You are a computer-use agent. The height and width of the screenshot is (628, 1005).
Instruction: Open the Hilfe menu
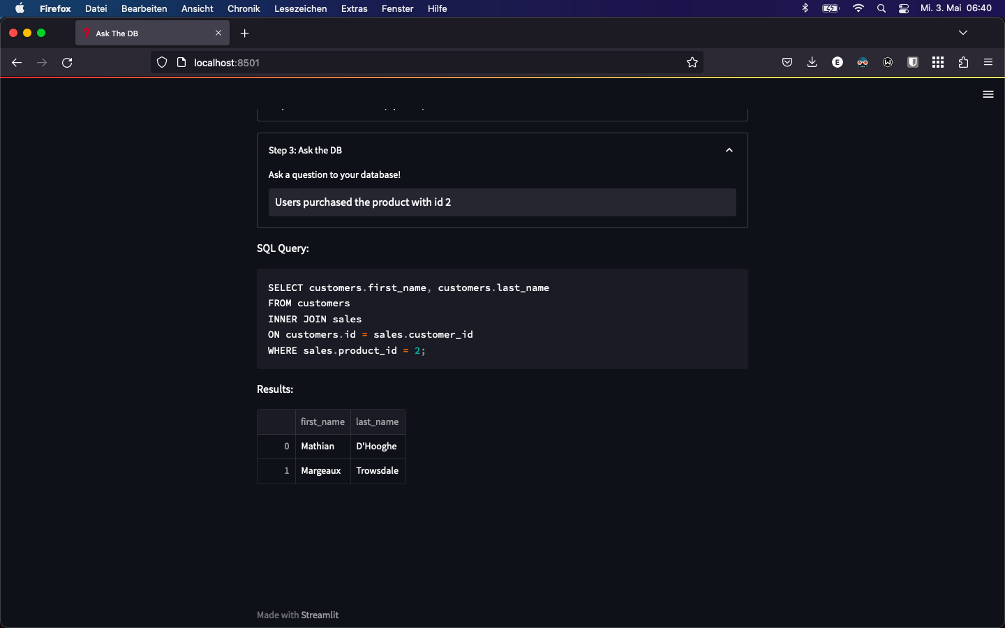coord(438,8)
